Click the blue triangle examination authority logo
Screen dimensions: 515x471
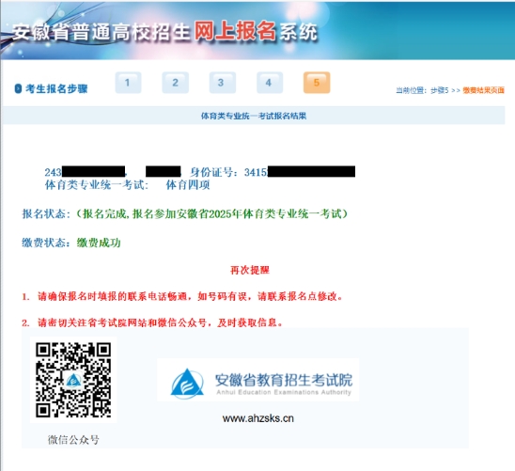187,383
